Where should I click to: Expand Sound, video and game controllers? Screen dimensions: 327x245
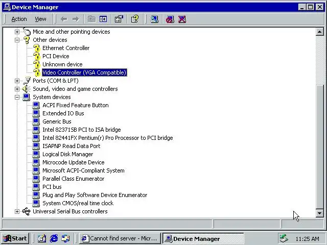coord(17,89)
